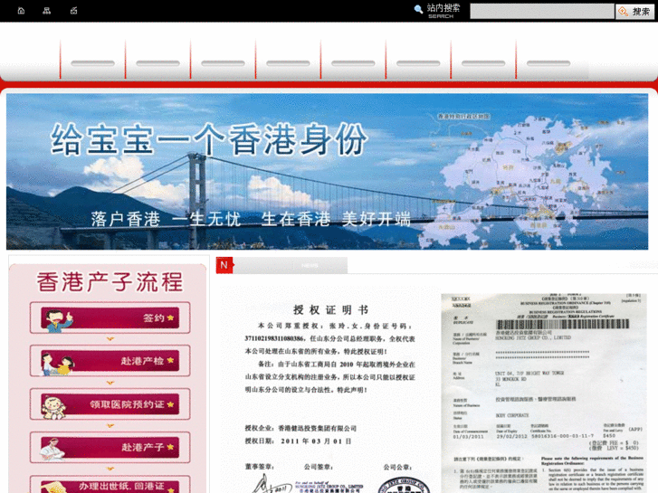The height and width of the screenshot is (493, 658).
Task: Click the star icon next to 签约
Action: click(x=170, y=318)
